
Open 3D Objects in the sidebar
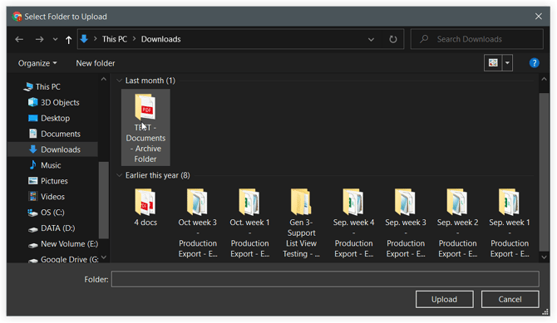click(x=54, y=102)
